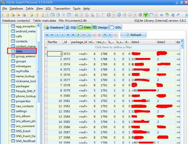Click the blue pen icon at toolbar end
This screenshot has height=144, width=188.
click(178, 15)
